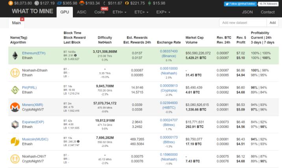Image resolution: width=282 pixels, height=168 pixels.
Task: Follow @WhatToMine on Twitter
Action: (x=240, y=4)
